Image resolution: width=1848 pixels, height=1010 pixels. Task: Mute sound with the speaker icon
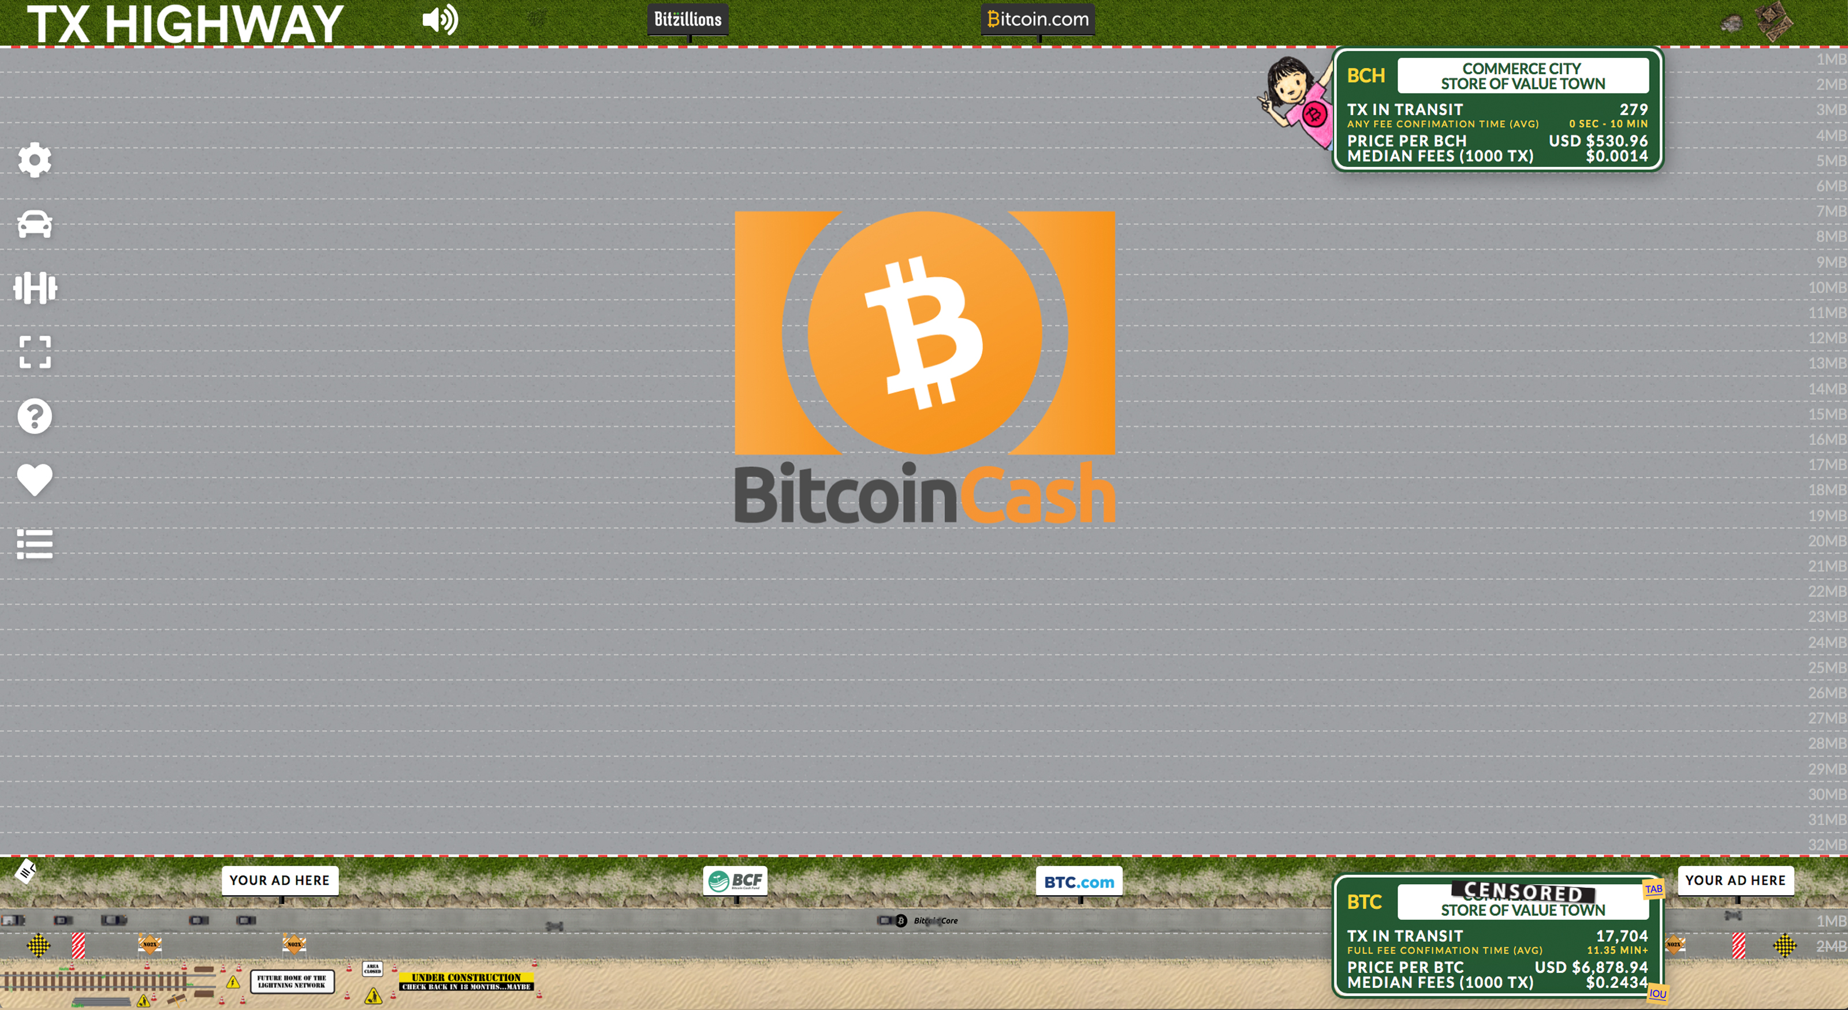coord(439,20)
